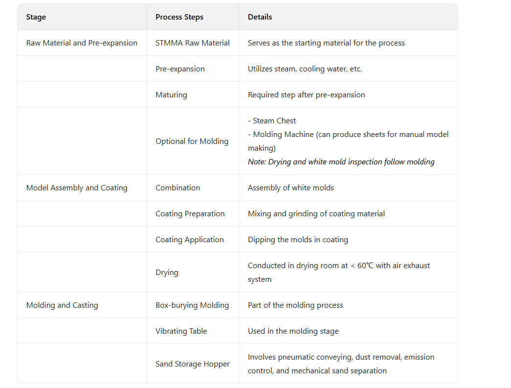This screenshot has width=511, height=388.
Task: Select the Steam Chest bullet line
Action: 272,121
